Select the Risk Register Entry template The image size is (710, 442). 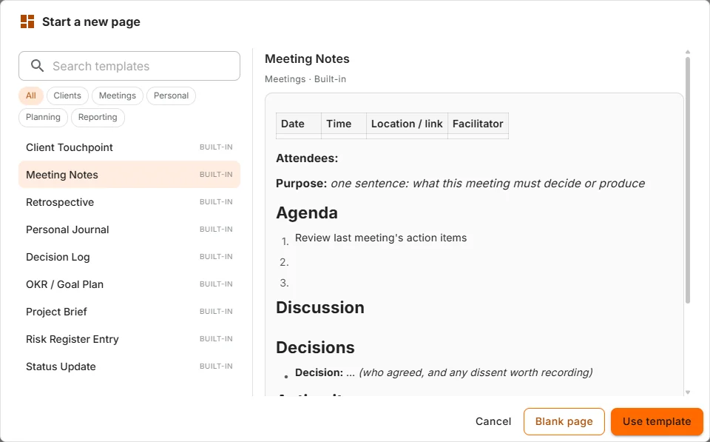coord(129,339)
